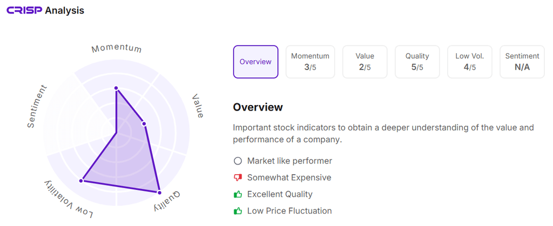
Task: Select the Low Vol. 4/5 tab
Action: tap(470, 61)
